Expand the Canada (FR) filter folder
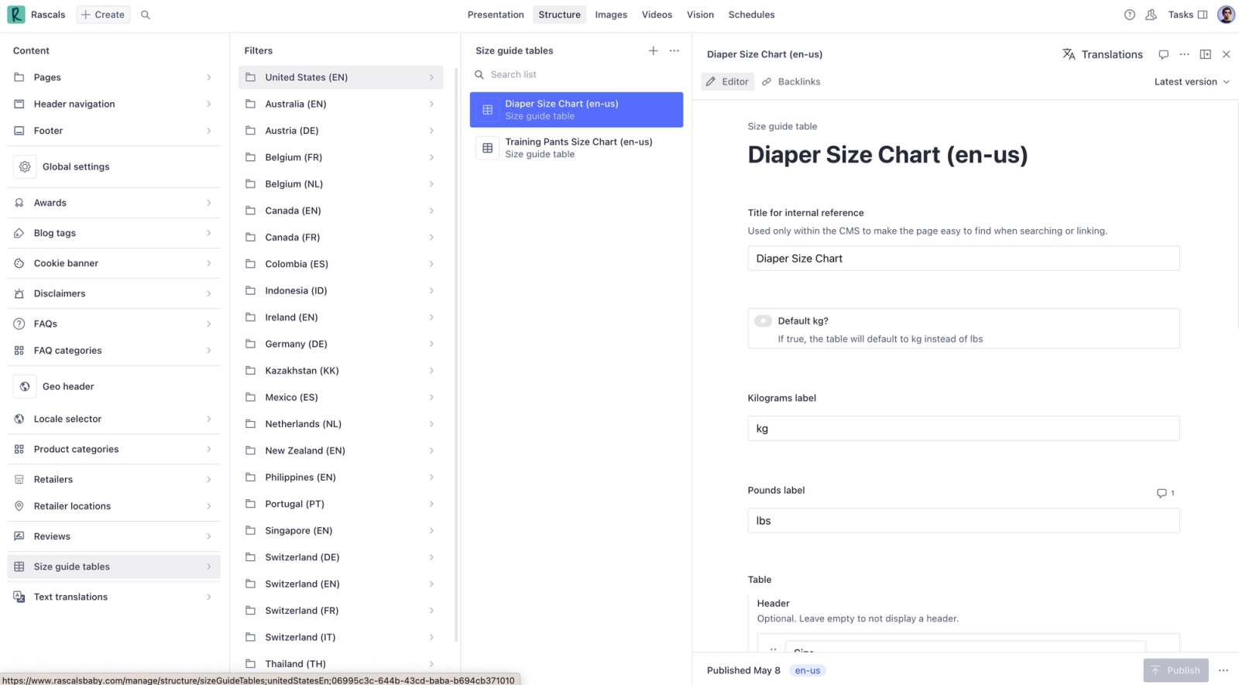Image resolution: width=1239 pixels, height=685 pixels. pyautogui.click(x=341, y=237)
